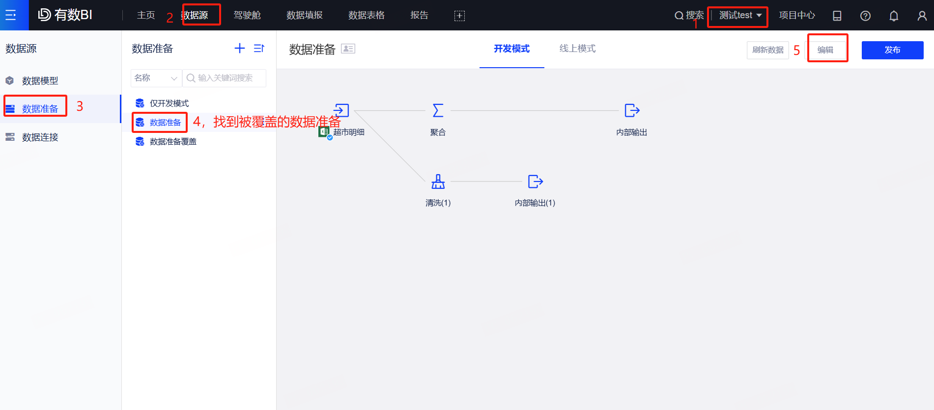Select the 清洗(1) cleaning node icon
This screenshot has width=934, height=410.
point(438,181)
